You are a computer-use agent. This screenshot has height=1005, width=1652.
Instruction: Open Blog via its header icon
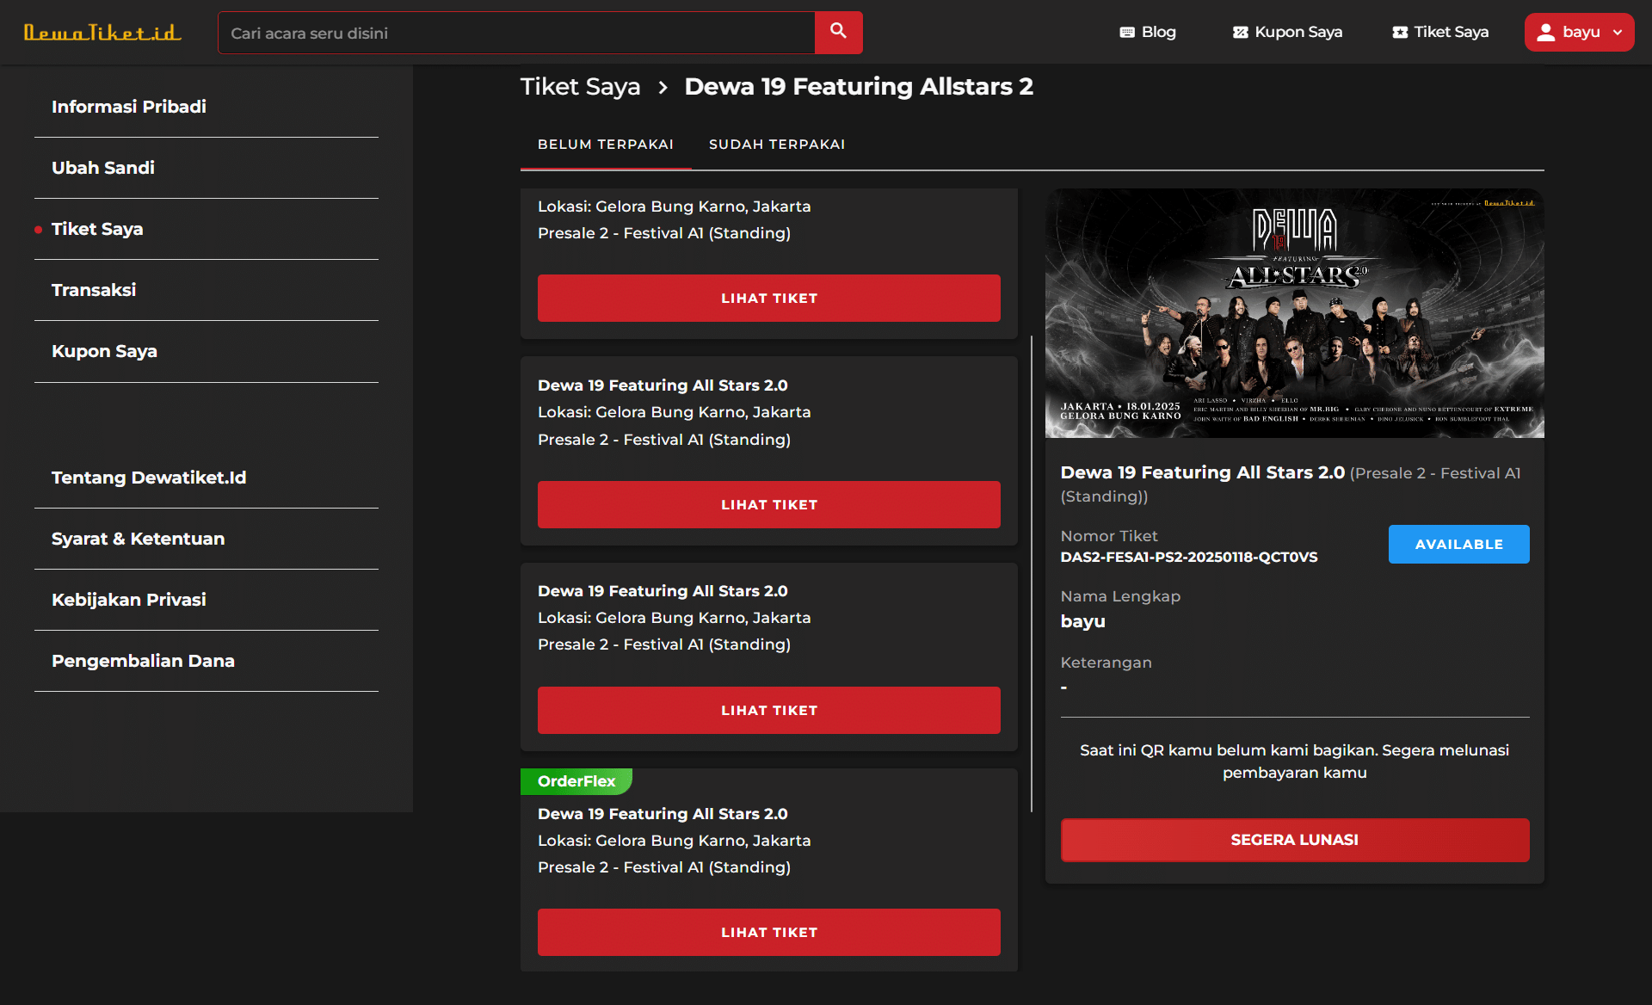(x=1127, y=33)
